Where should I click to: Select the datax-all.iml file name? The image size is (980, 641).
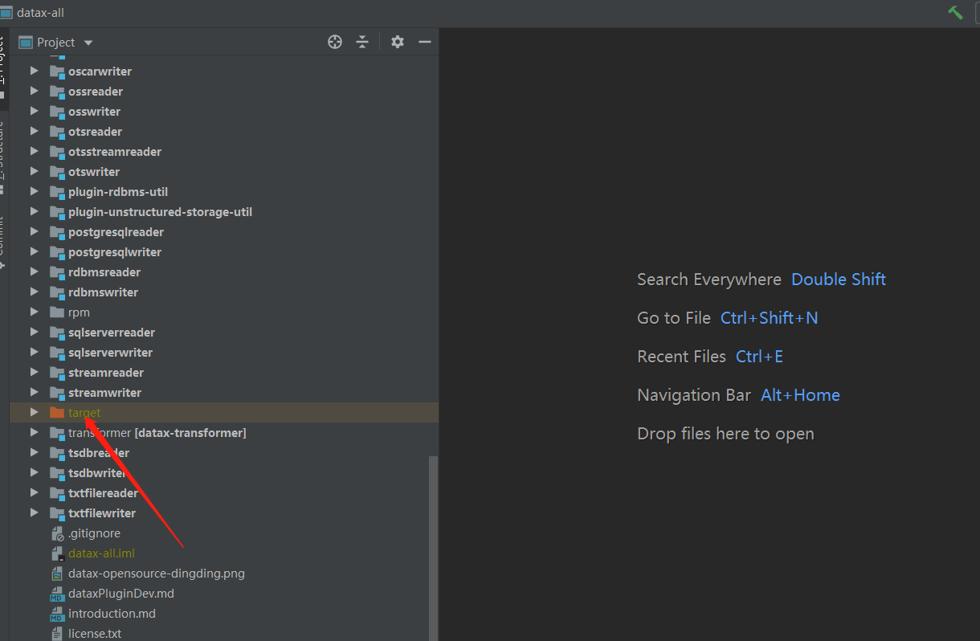point(102,553)
